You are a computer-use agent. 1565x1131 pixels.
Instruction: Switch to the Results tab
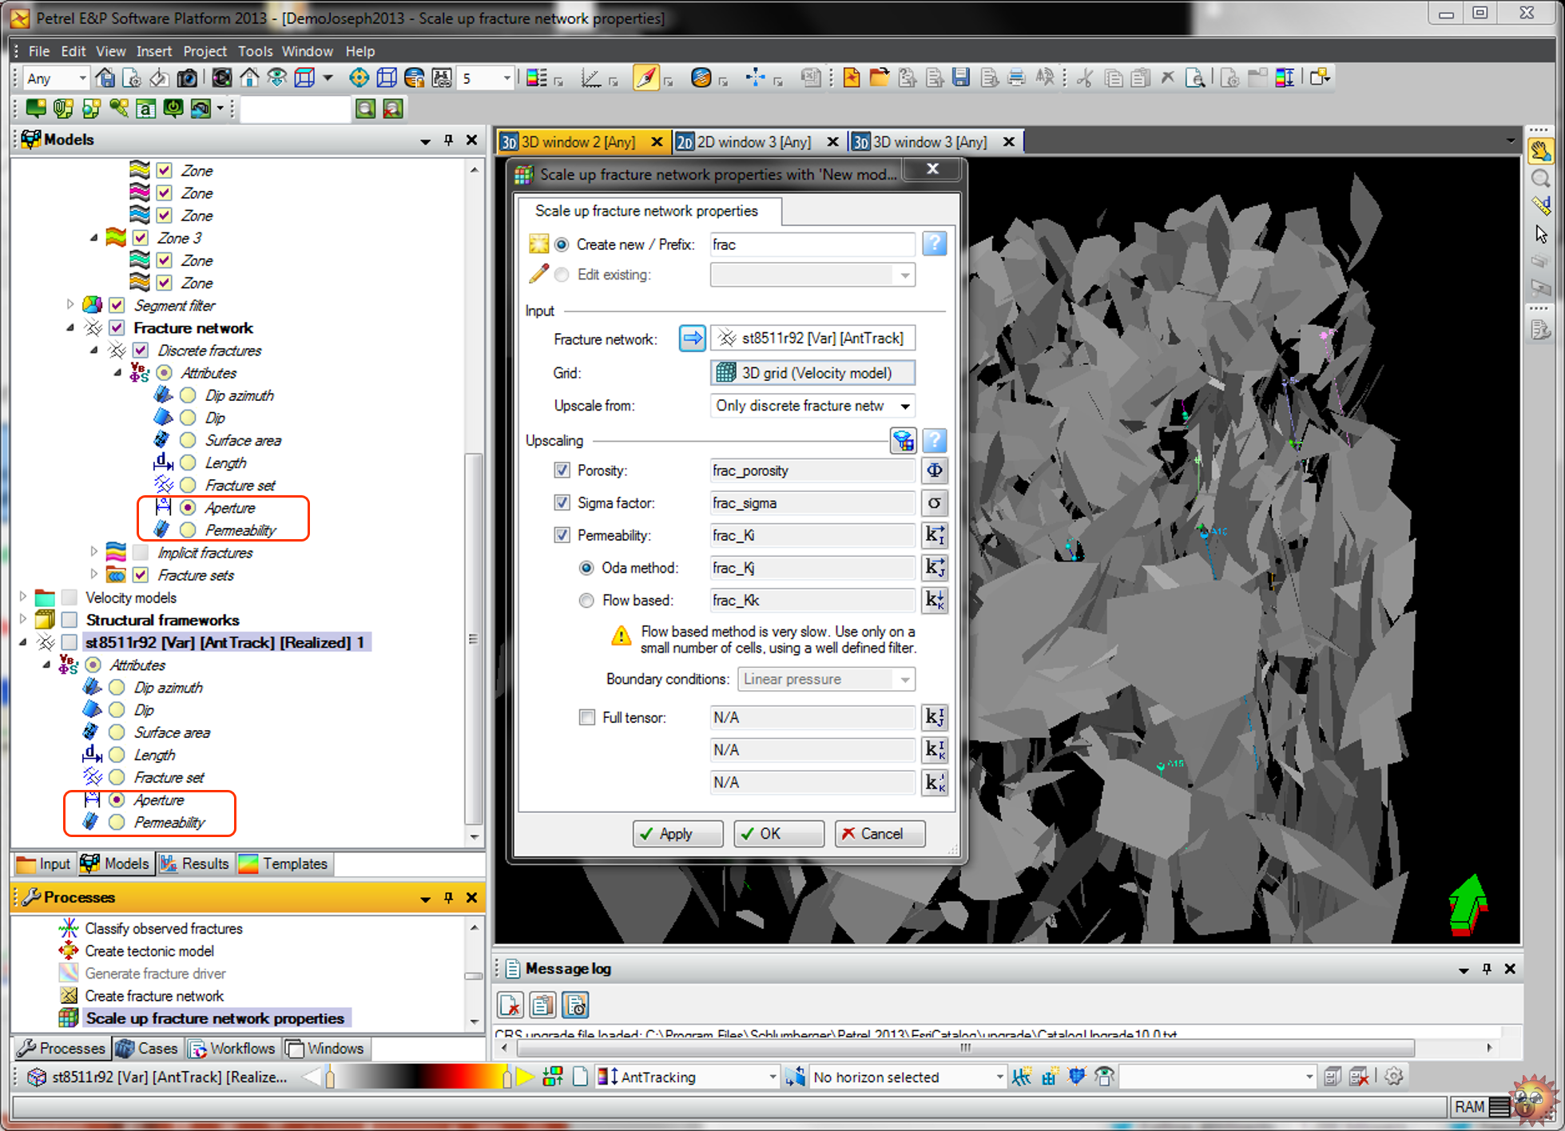[x=196, y=863]
